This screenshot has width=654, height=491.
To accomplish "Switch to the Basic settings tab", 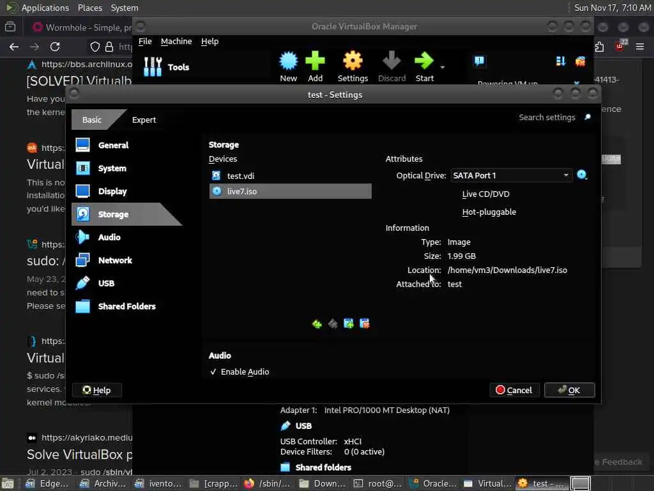I will pyautogui.click(x=92, y=120).
